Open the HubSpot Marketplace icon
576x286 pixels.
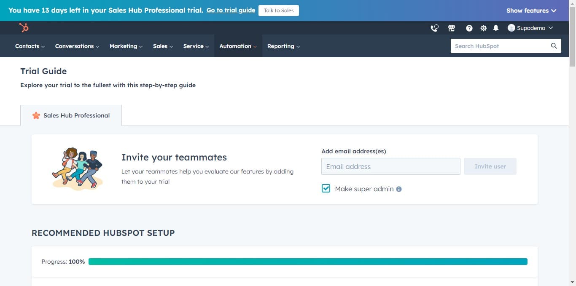pos(451,28)
